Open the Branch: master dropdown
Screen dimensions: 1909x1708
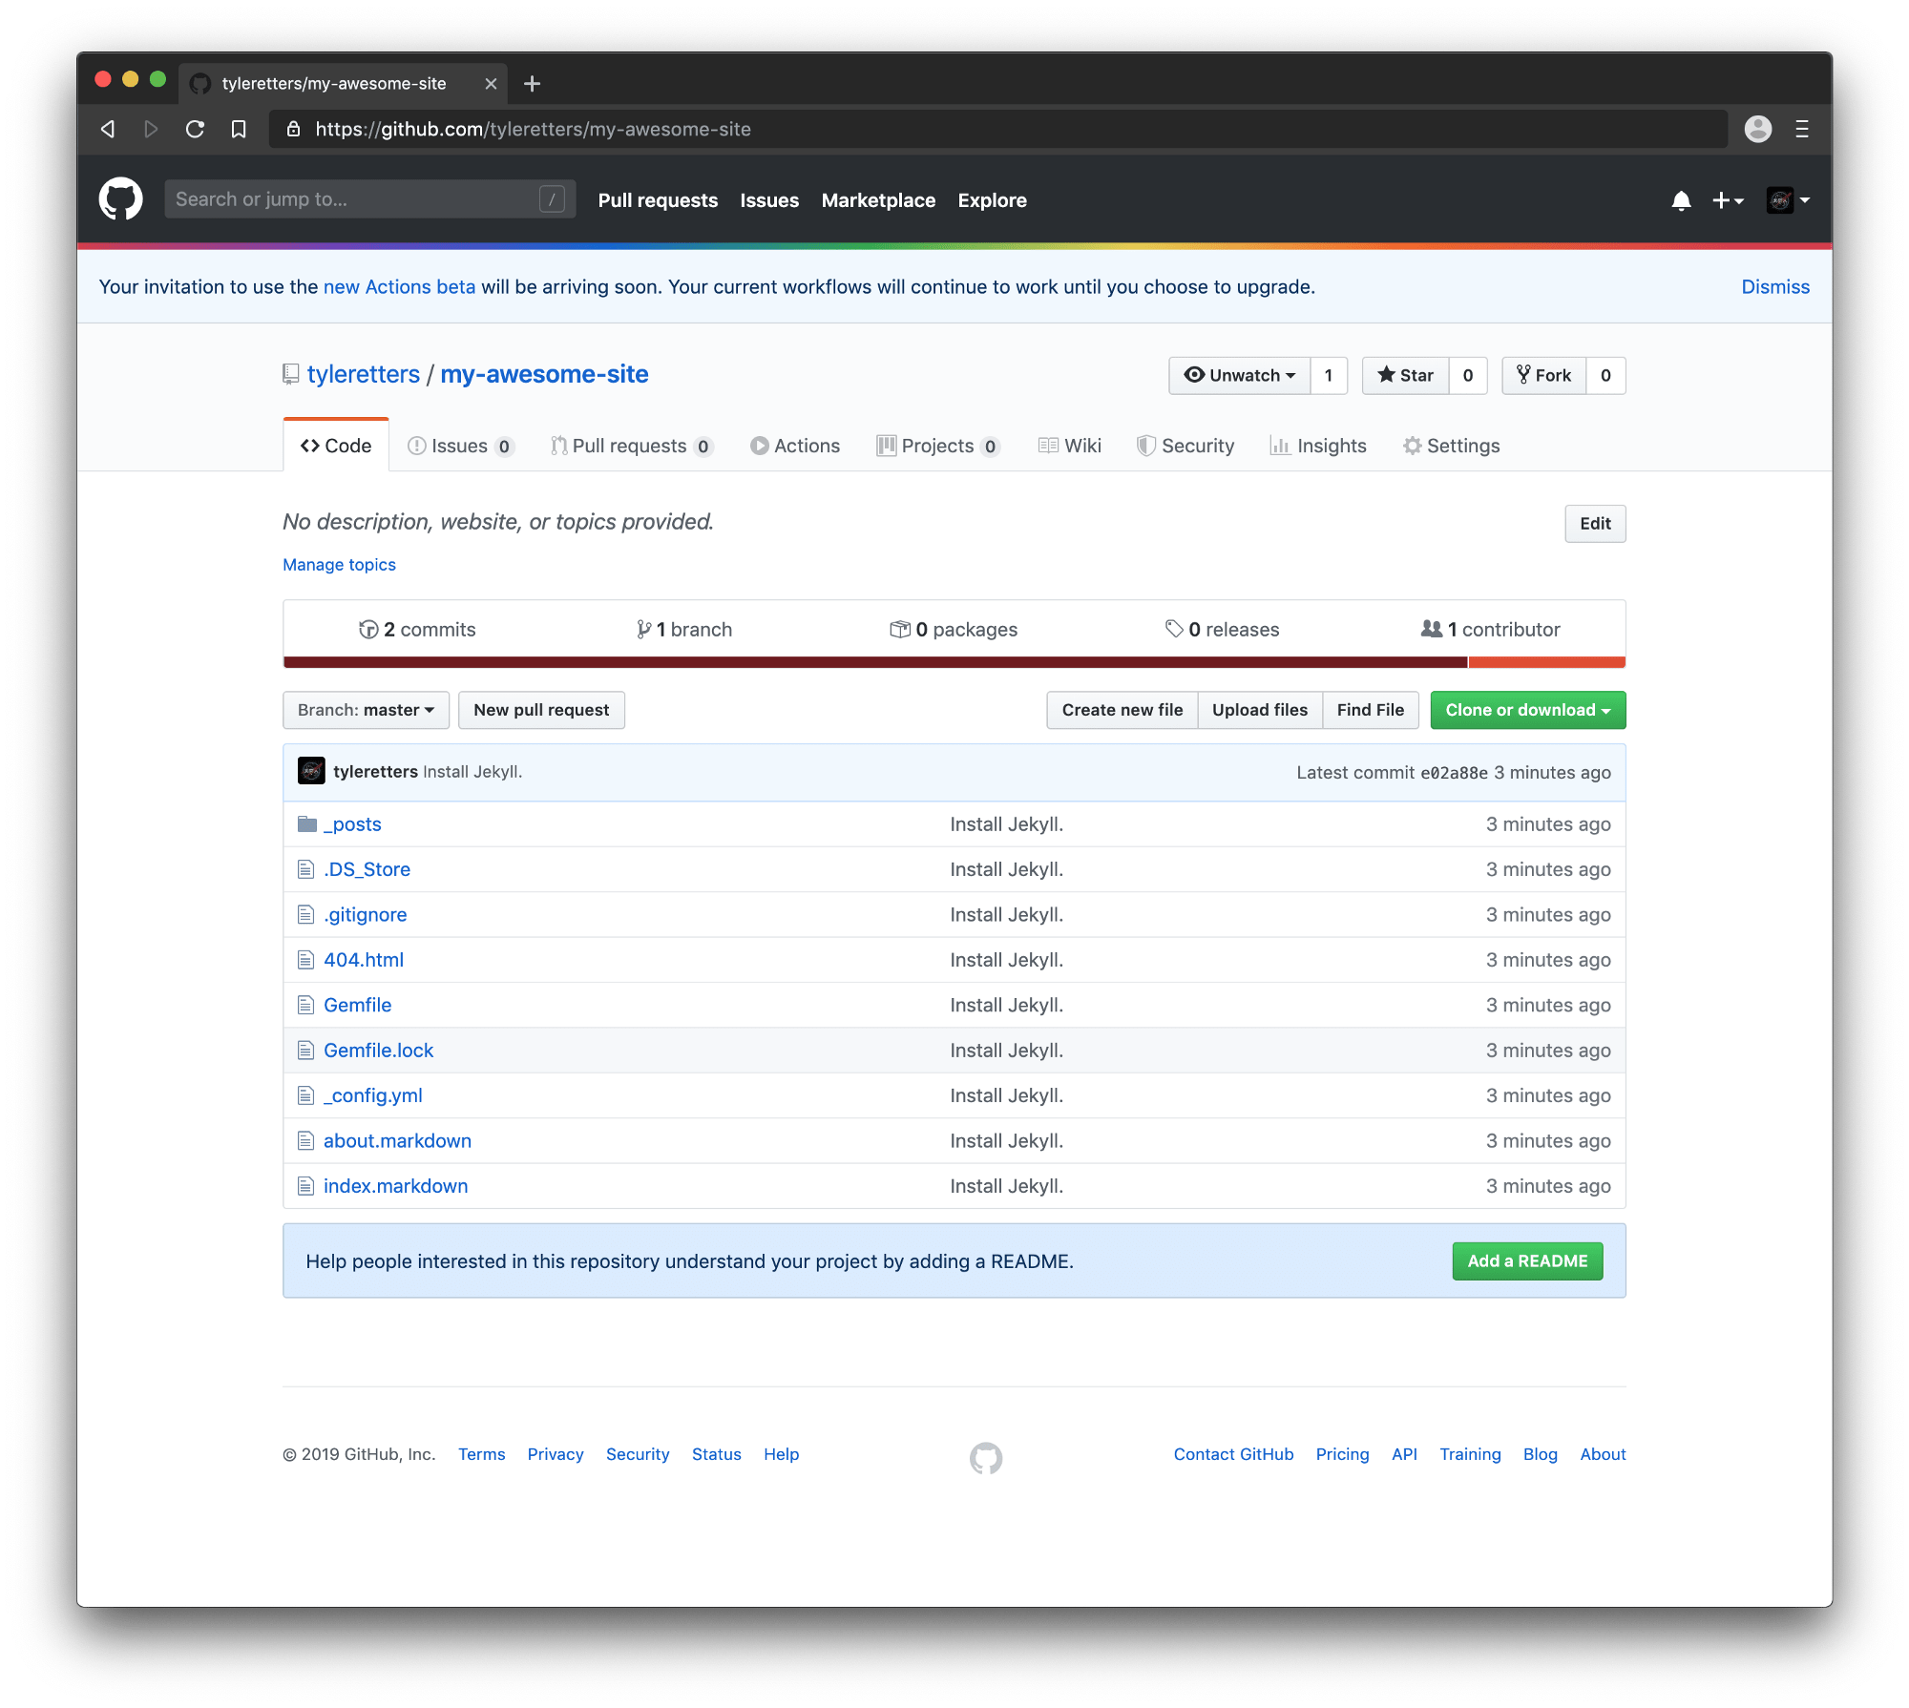[366, 710]
